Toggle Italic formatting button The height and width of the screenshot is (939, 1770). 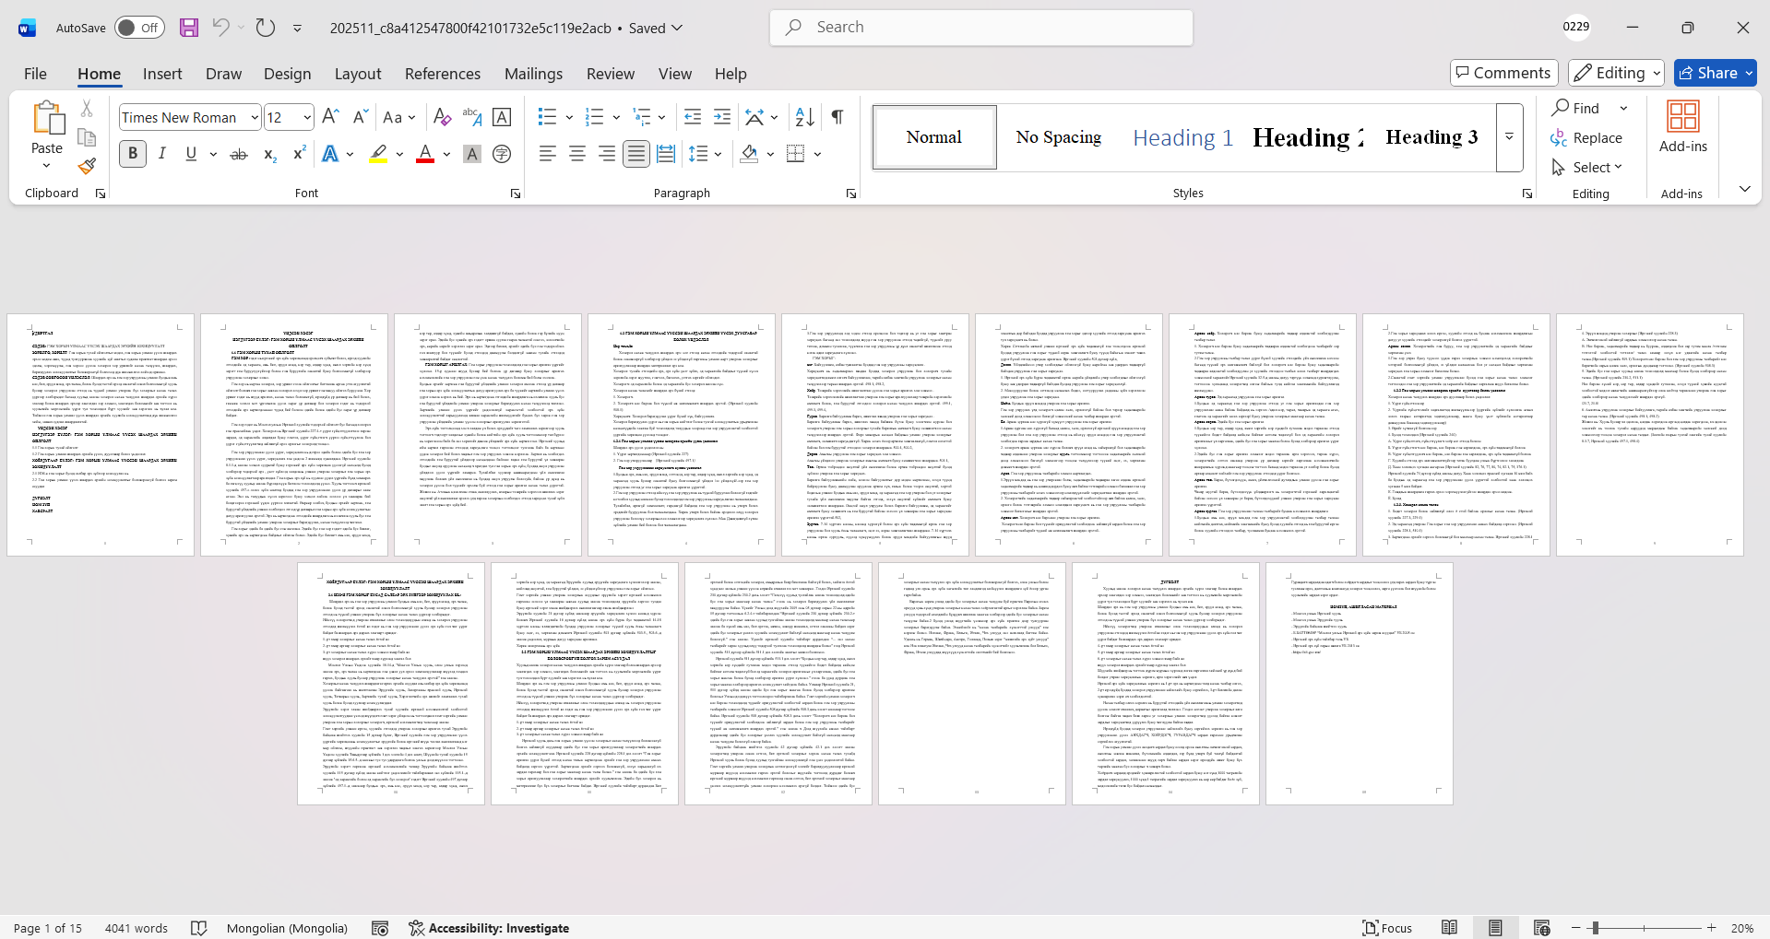pos(162,154)
